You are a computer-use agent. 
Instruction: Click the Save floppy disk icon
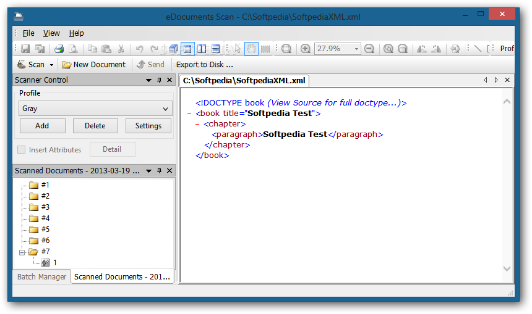point(25,49)
